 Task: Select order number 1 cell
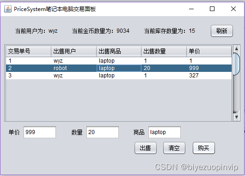(29, 61)
